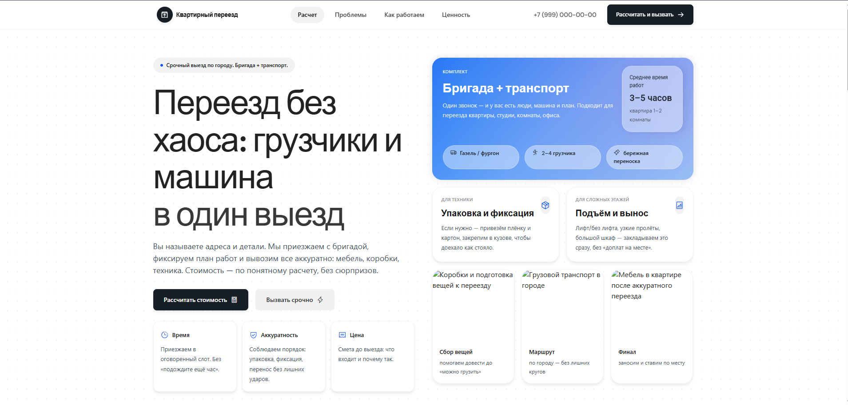Click sparkle icon in бережная переноска
848x405 pixels.
click(617, 152)
